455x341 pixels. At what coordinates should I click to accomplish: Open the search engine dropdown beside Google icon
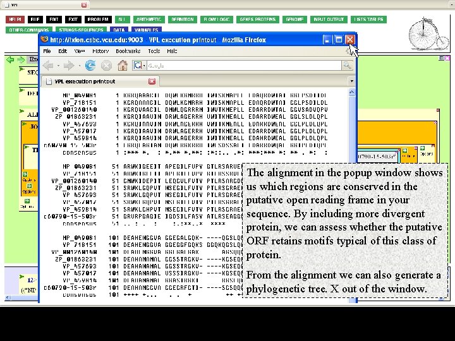point(144,66)
